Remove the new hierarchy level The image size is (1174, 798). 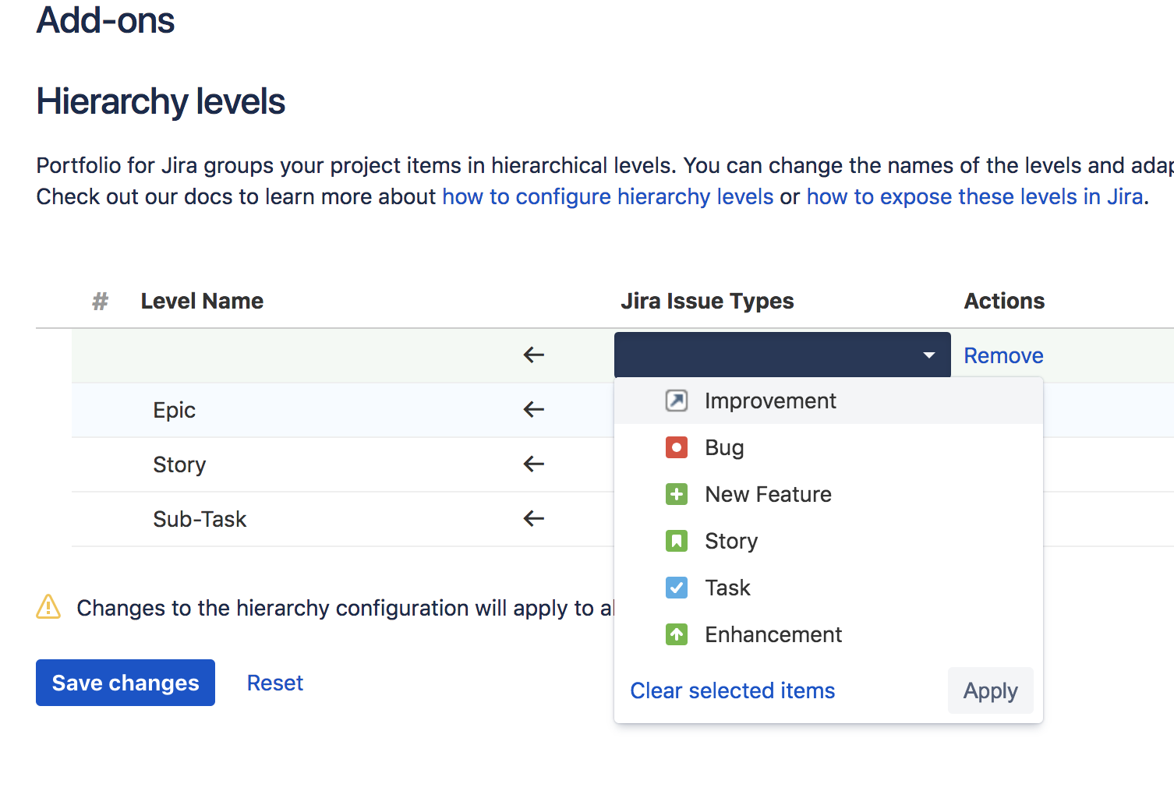[x=1003, y=355]
